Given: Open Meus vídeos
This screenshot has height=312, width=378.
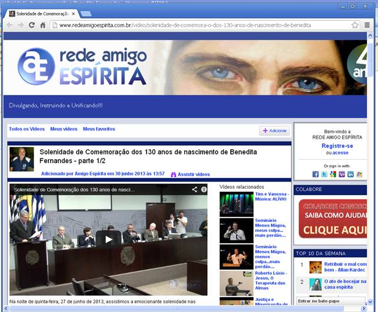Looking at the screenshot, I should click(64, 129).
